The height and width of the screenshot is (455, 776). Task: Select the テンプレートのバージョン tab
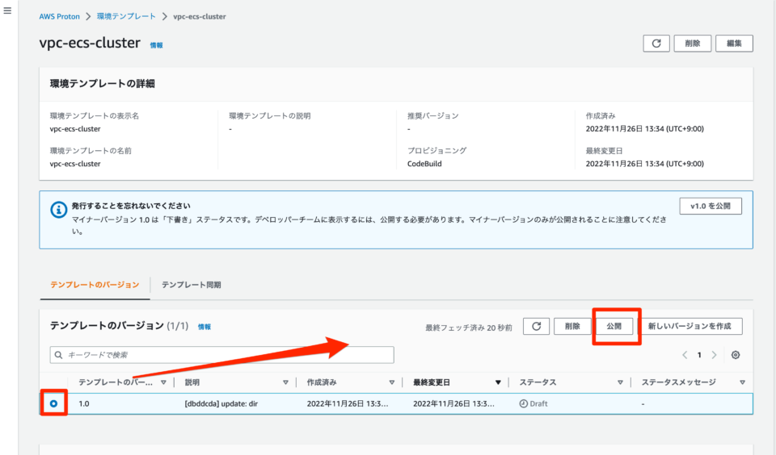tap(95, 285)
